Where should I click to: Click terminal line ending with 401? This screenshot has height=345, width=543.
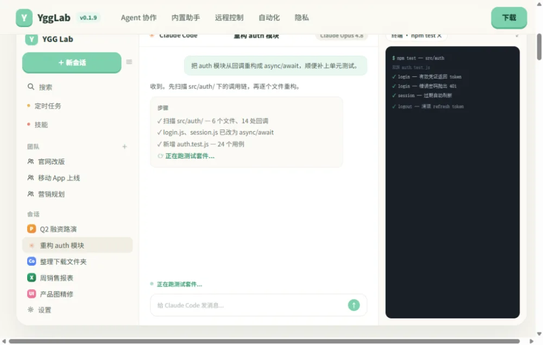tap(424, 86)
